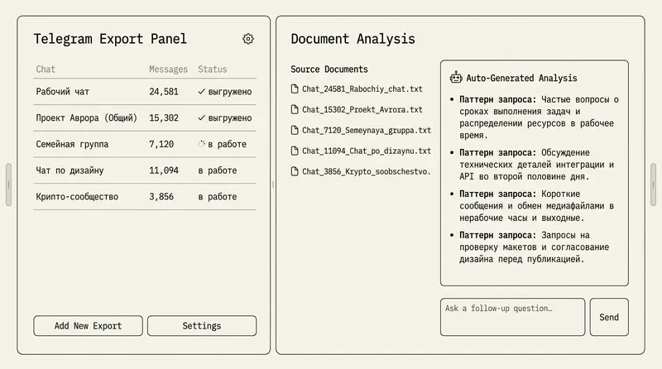Viewport: 662px width, 369px height.
Task: Click checkmark icon in Рабочий чат status
Action: pos(201,92)
